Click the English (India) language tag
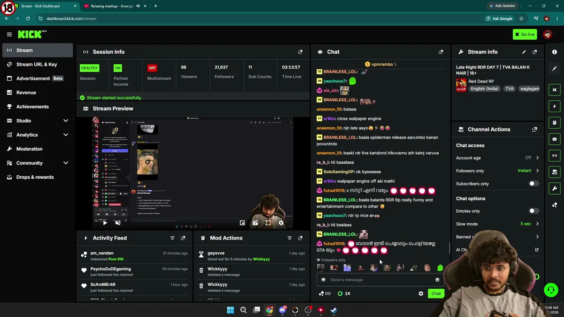 point(484,88)
